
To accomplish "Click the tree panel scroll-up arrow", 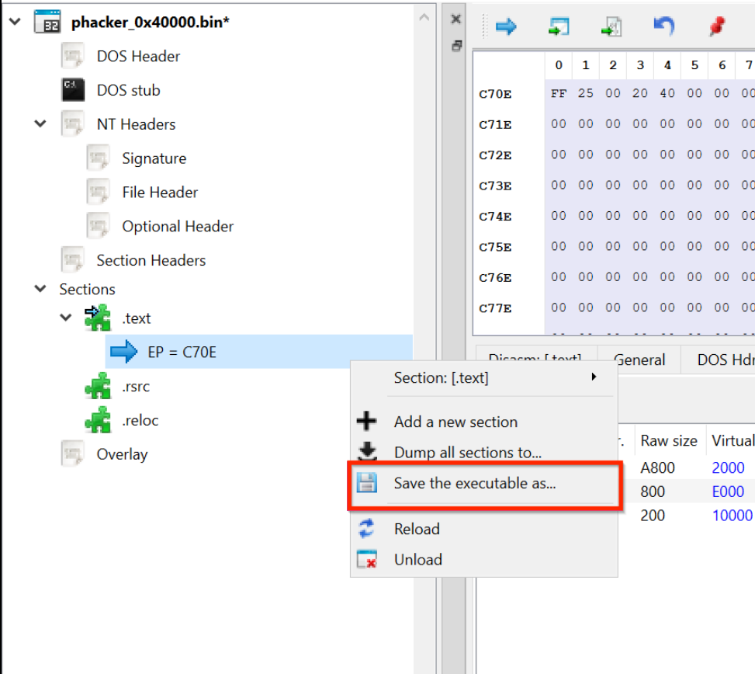I will tap(424, 18).
